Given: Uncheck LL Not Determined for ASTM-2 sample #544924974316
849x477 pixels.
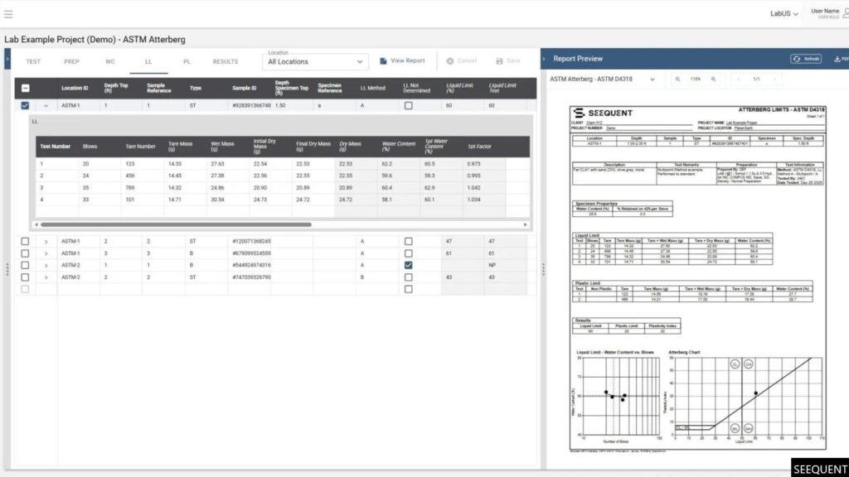Looking at the screenshot, I should click(408, 265).
